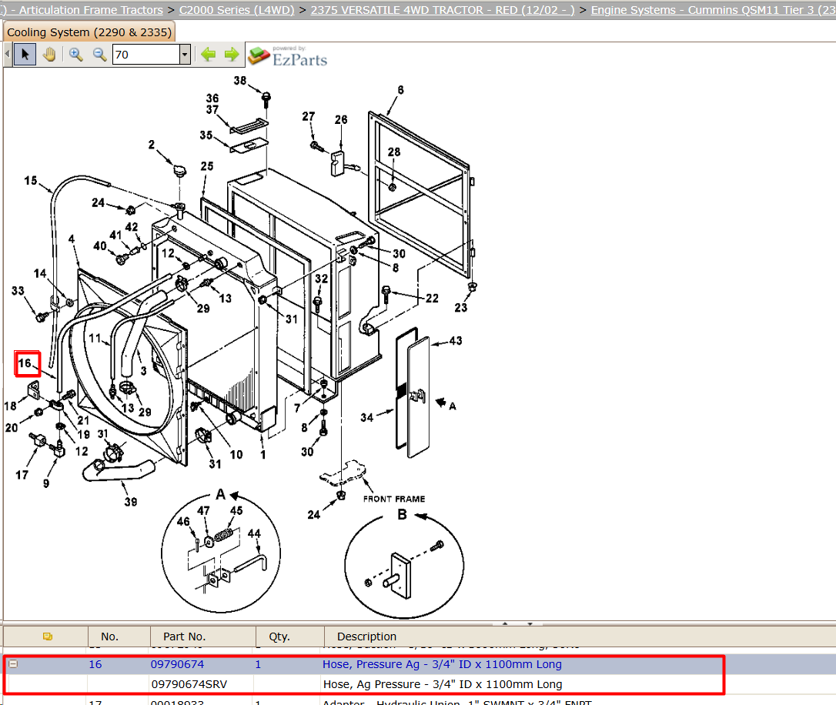The image size is (836, 705).
Task: Click callout 46 in detail A
Action: (183, 521)
